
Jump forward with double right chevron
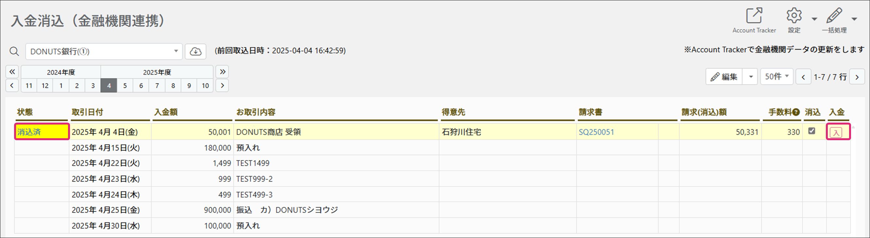click(222, 72)
